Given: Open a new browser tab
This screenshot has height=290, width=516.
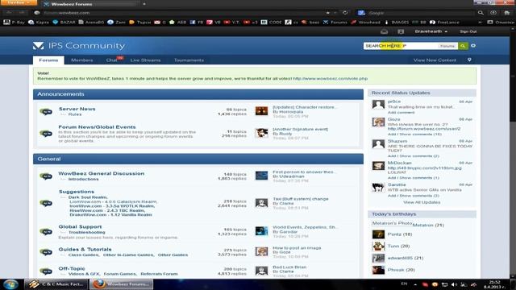Looking at the screenshot, I should coord(144,4).
